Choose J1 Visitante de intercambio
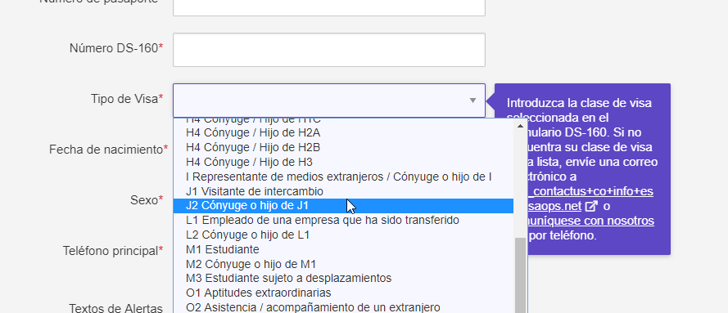The height and width of the screenshot is (313, 728). [x=343, y=191]
